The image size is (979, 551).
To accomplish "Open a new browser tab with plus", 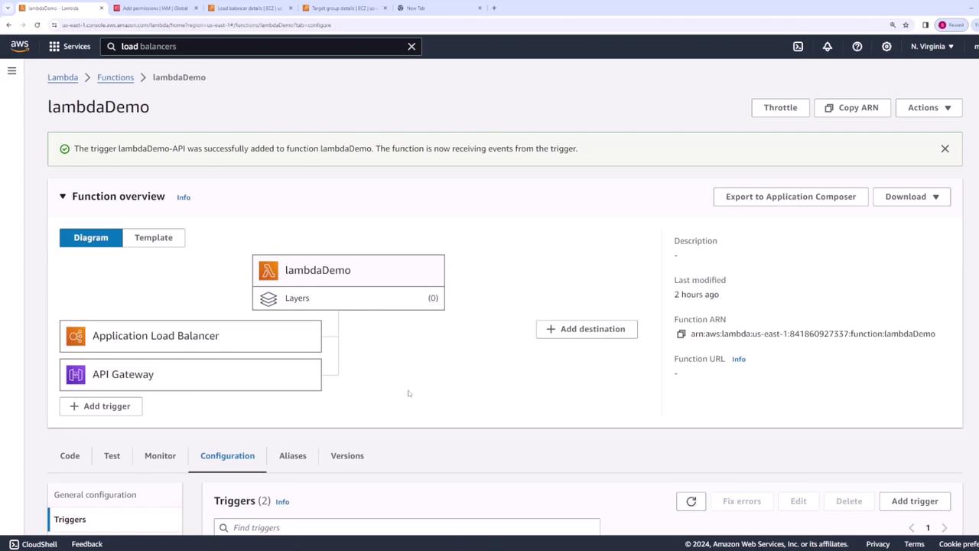I will (494, 8).
